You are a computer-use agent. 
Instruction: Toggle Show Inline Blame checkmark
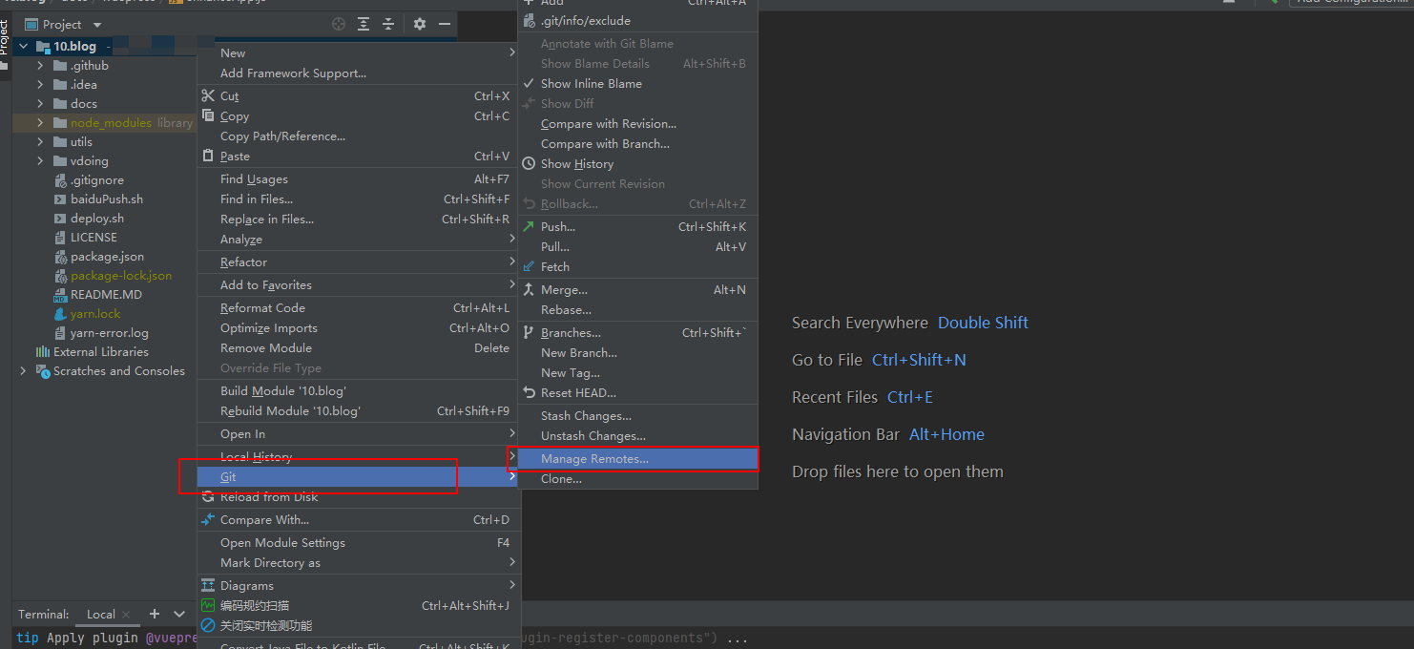(x=529, y=83)
